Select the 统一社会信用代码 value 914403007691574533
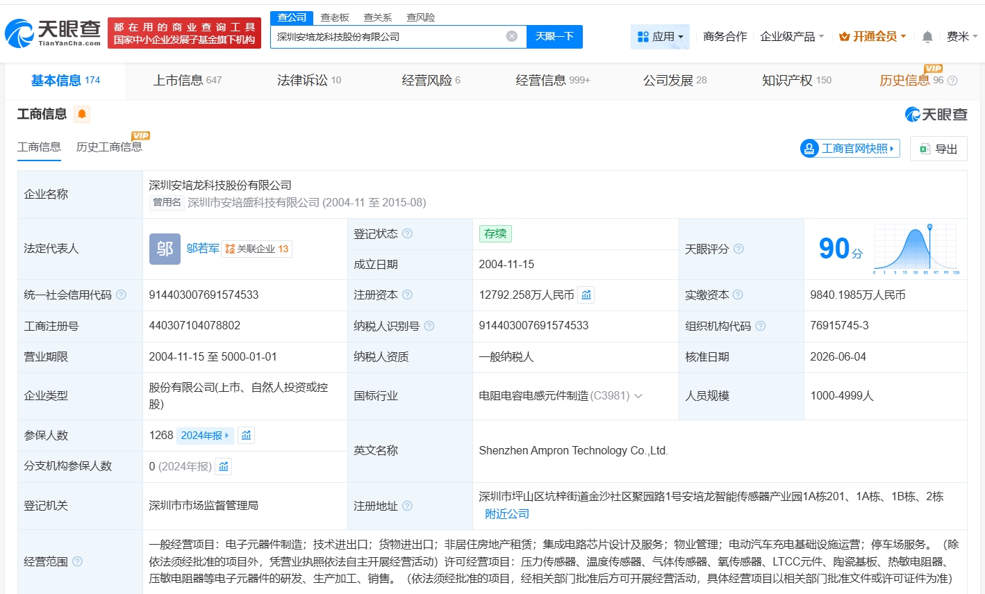The image size is (985, 594). click(204, 295)
